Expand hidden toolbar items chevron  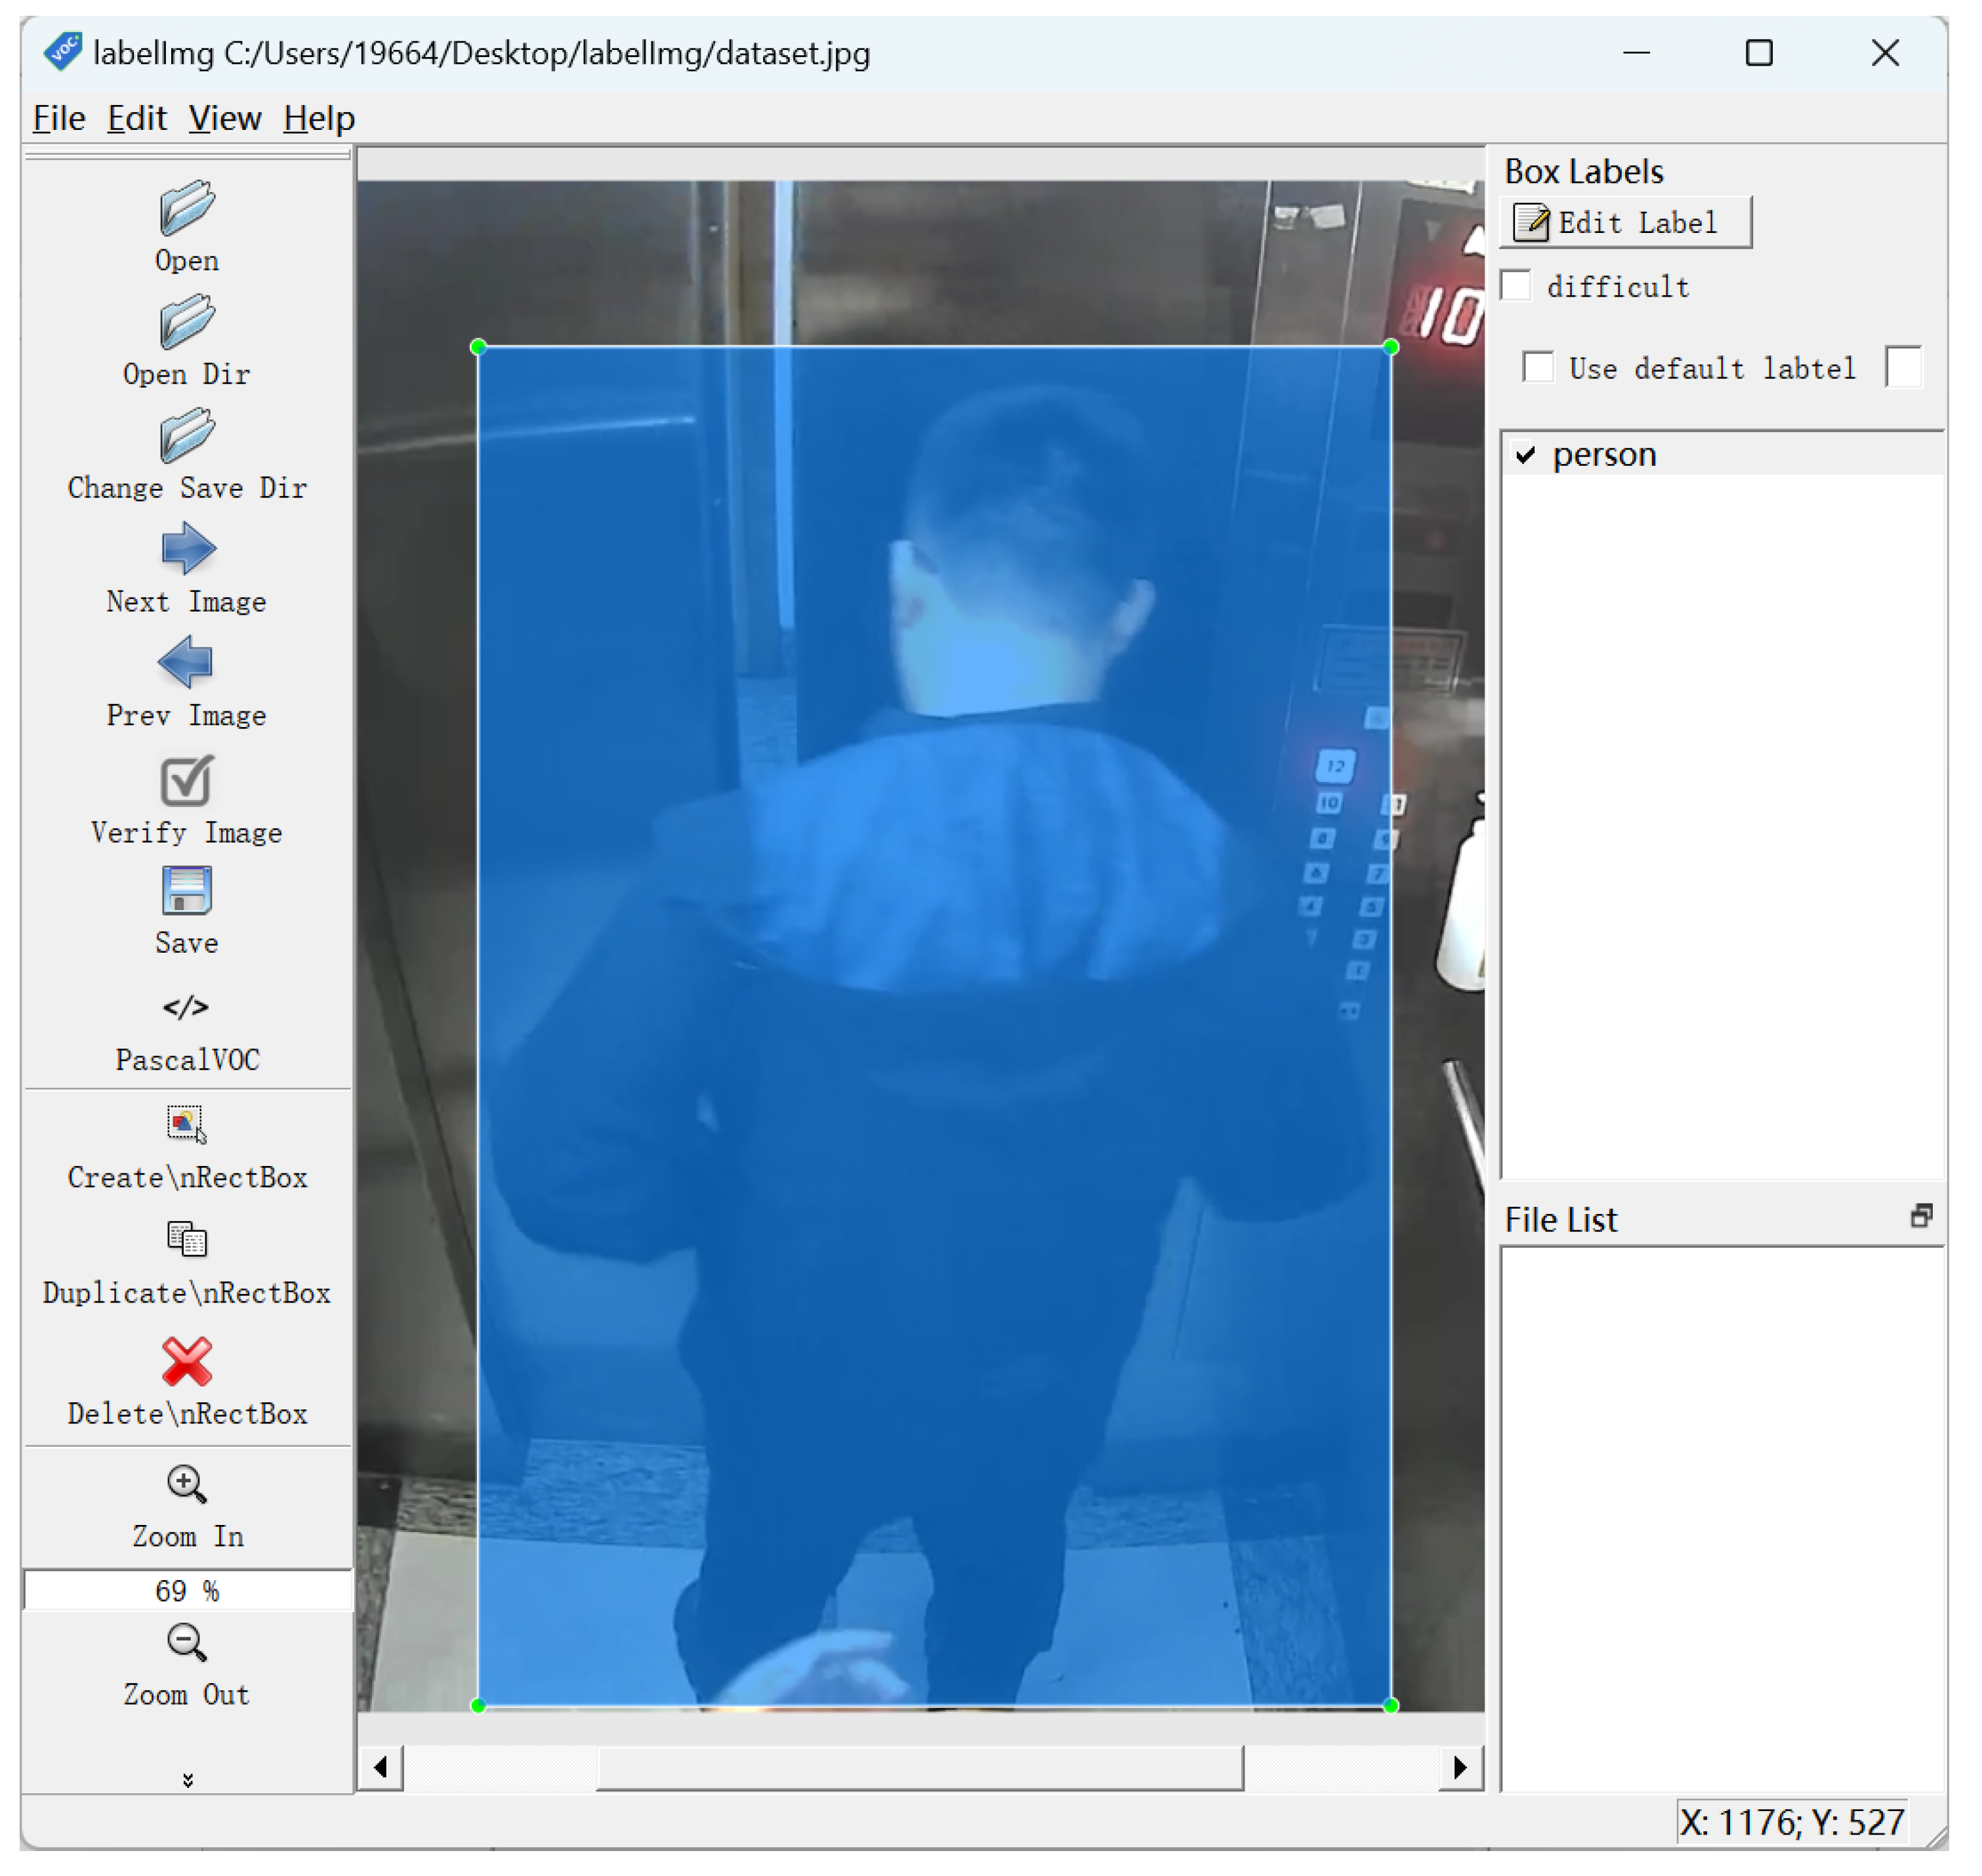187,1780
